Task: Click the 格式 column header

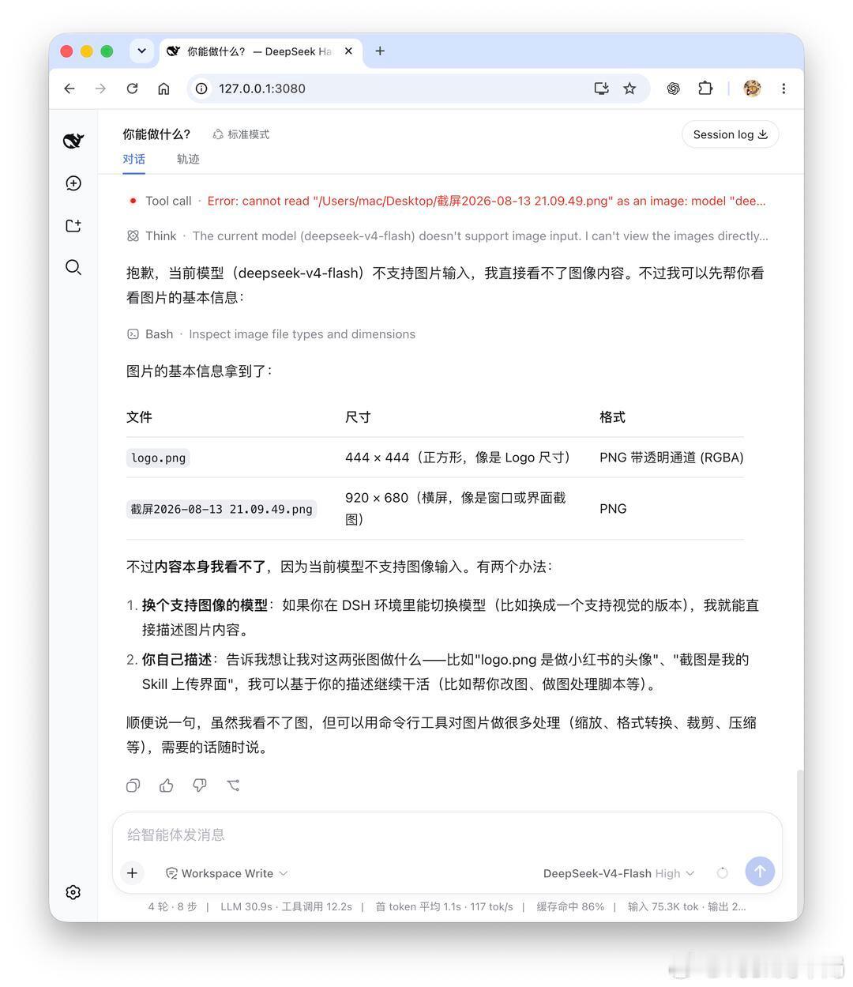Action: (612, 416)
